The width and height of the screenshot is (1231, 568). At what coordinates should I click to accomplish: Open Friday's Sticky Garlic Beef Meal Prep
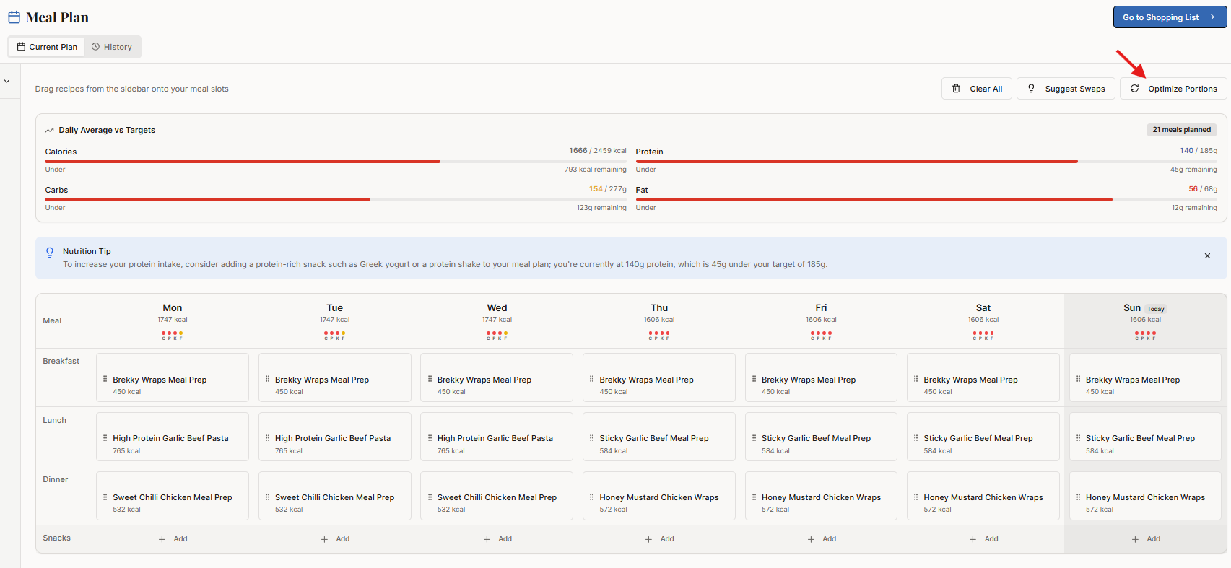(x=821, y=437)
